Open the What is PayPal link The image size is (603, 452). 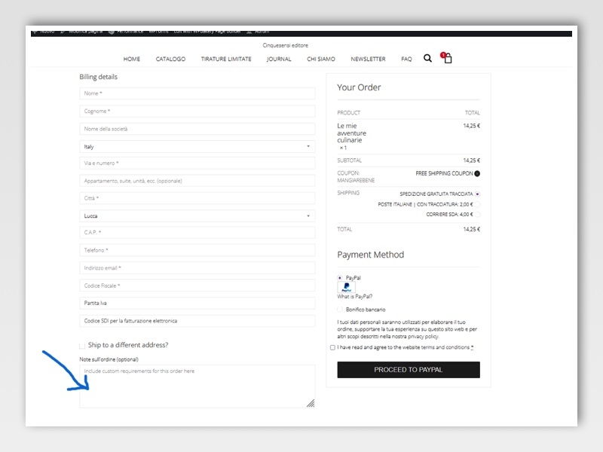[354, 296]
